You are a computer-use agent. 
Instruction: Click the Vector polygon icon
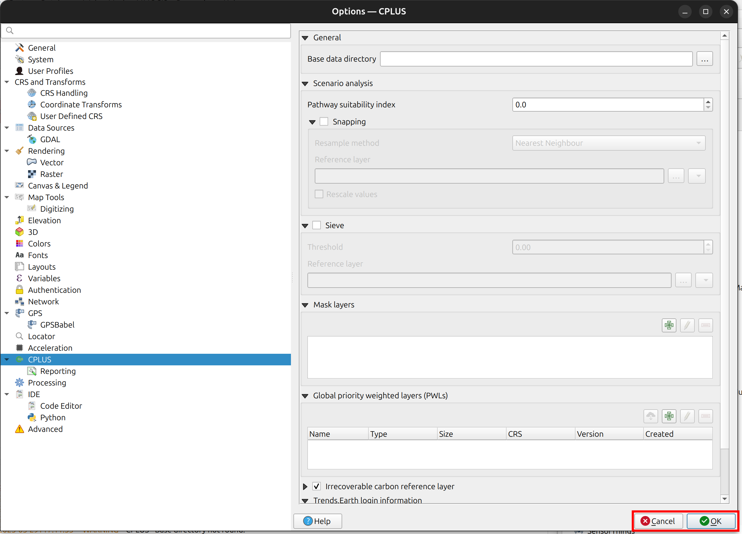(x=32, y=162)
